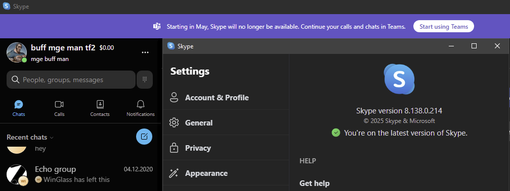Screen dimensions: 510x191
Task: Click the $0.00 Skype credit balance
Action: click(x=107, y=48)
